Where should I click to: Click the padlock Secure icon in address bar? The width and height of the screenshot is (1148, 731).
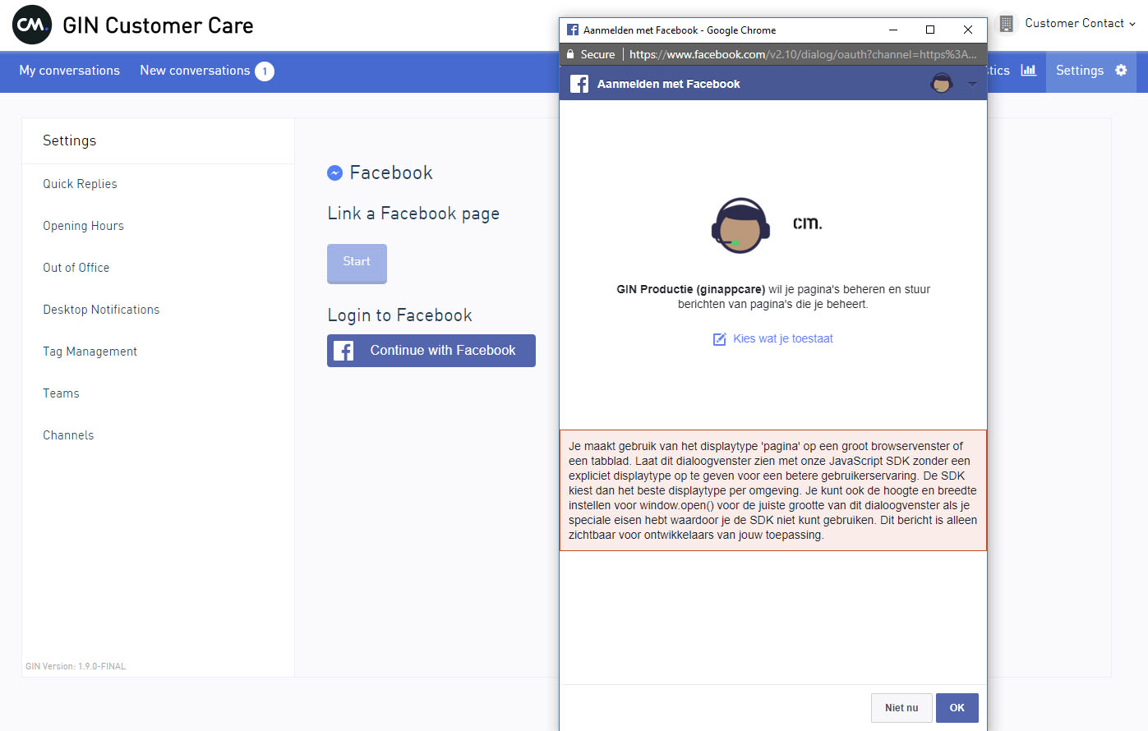pos(570,54)
